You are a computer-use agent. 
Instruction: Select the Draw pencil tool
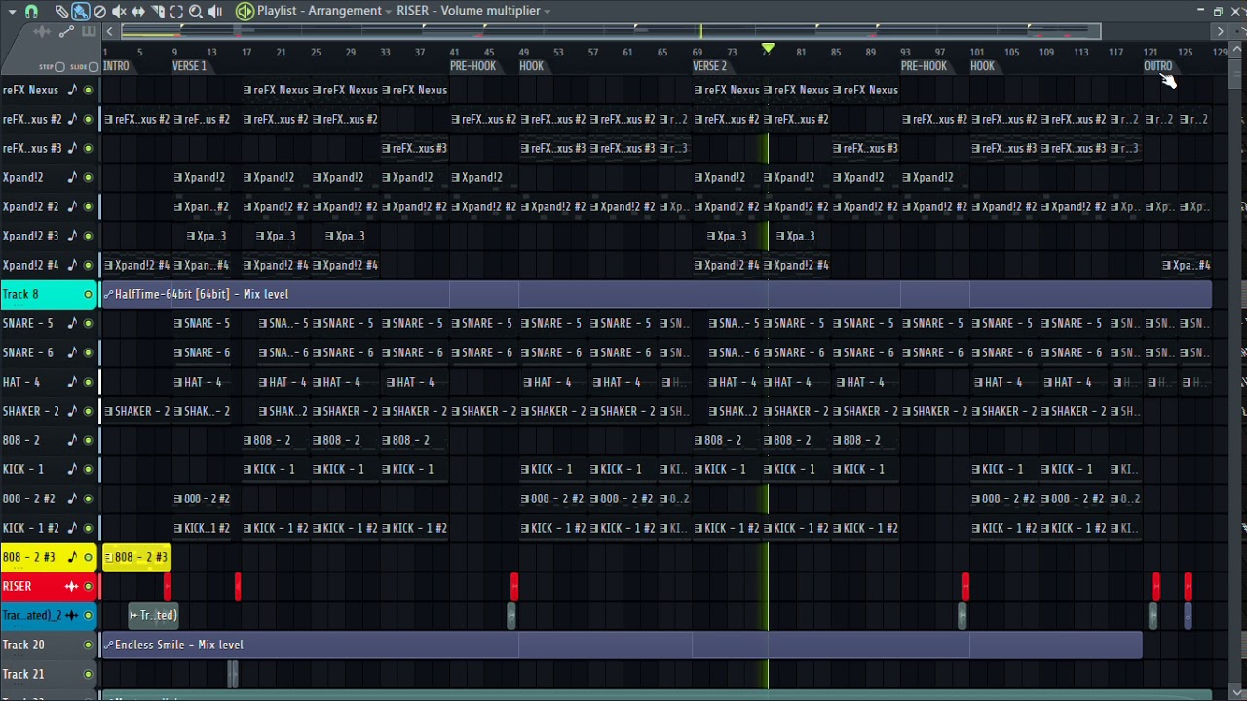pyautogui.click(x=61, y=11)
